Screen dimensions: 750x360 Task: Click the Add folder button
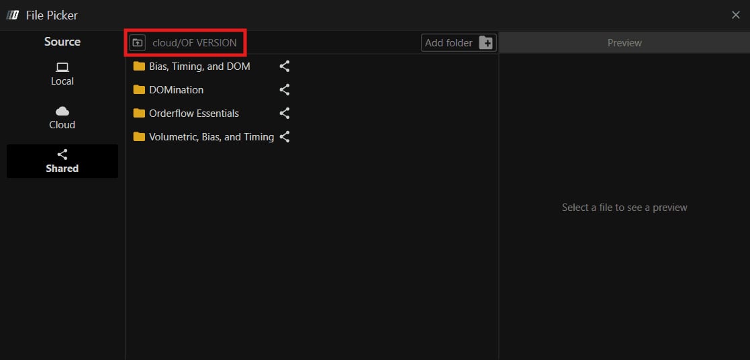click(459, 42)
